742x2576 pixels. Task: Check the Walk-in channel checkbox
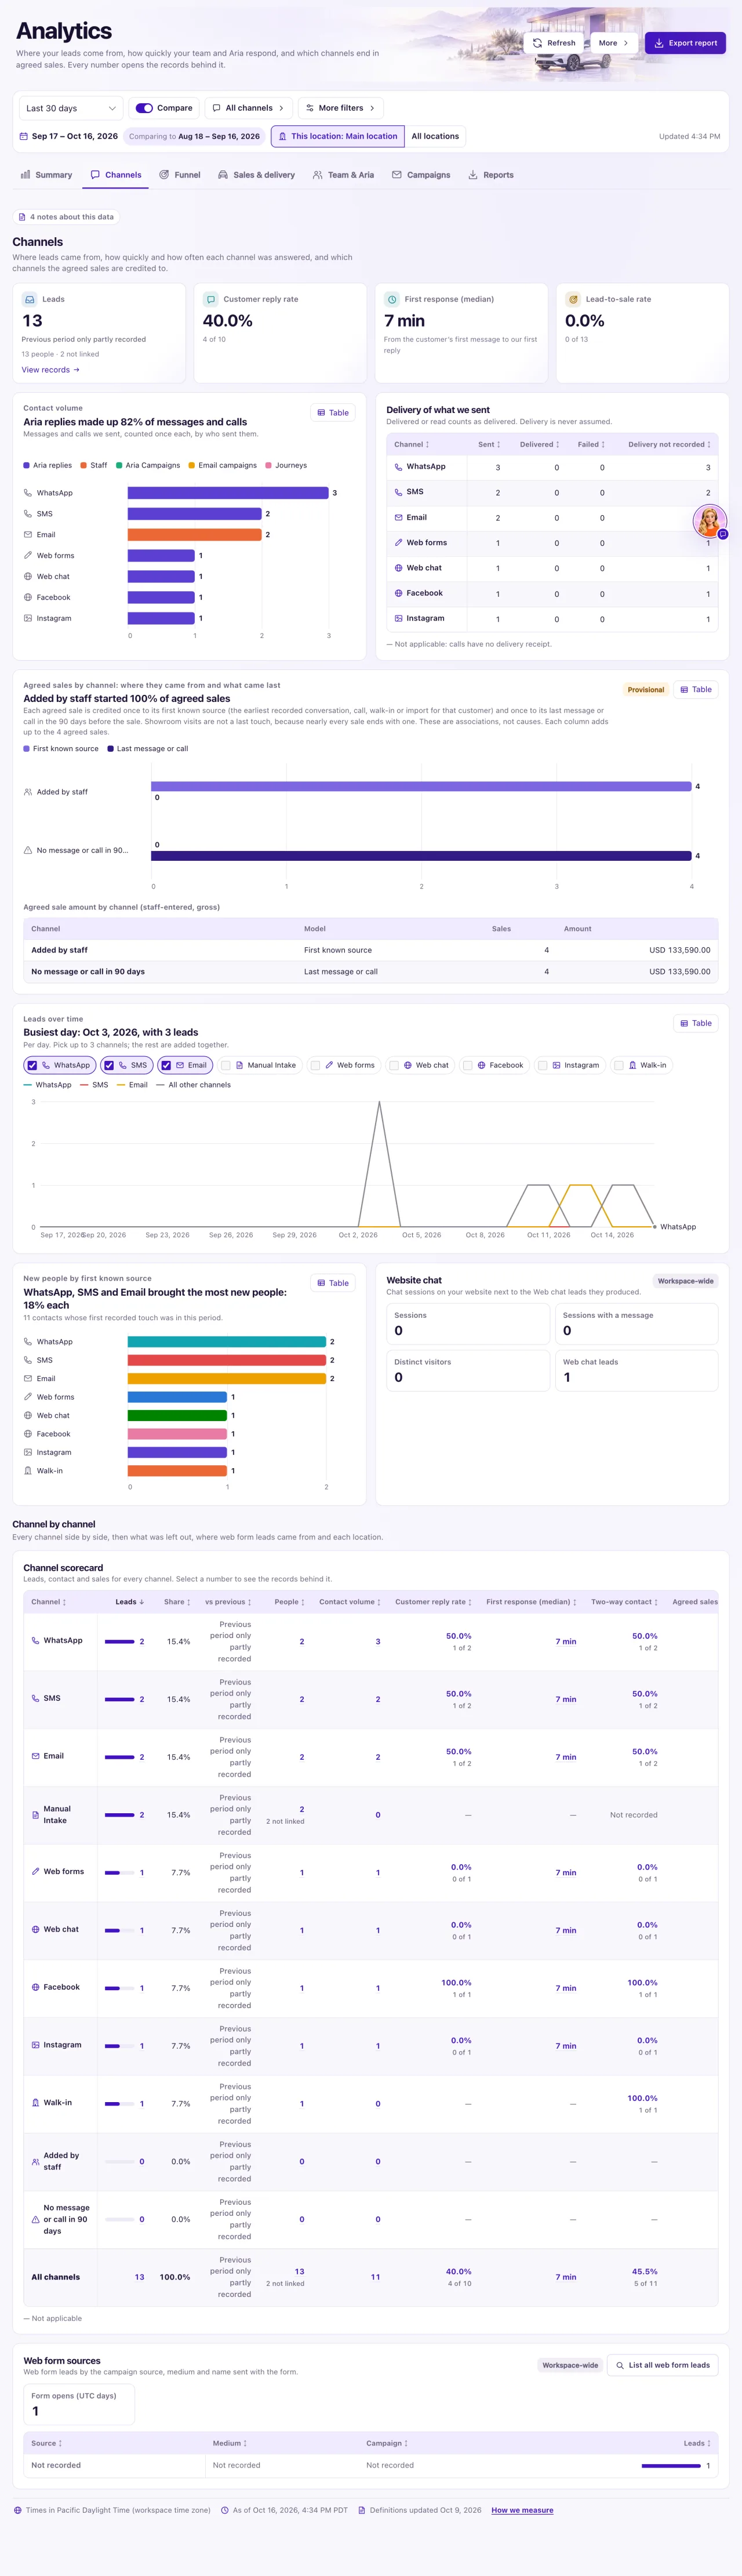point(619,1065)
